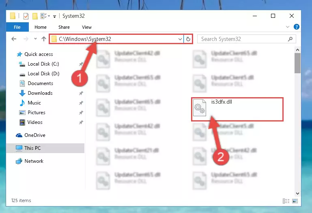The width and height of the screenshot is (312, 213).
Task: Select the is3dfx.dll file name
Action: click(222, 102)
